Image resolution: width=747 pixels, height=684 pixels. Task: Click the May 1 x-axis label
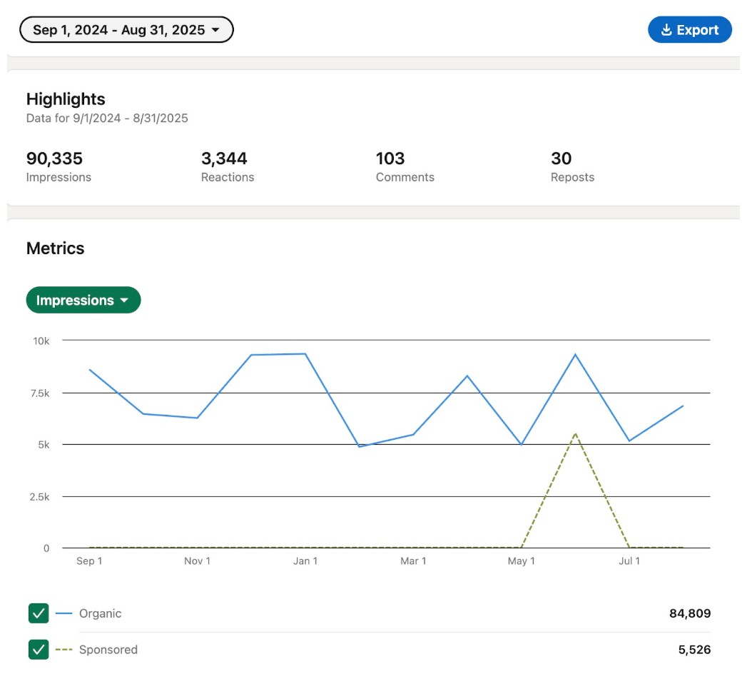tap(522, 561)
